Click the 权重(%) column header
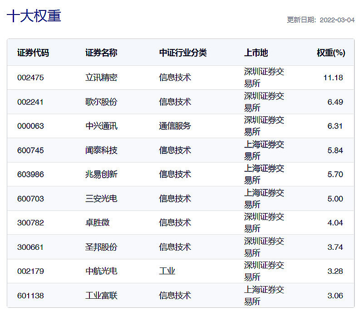This screenshot has height=316, width=363. 331,53
